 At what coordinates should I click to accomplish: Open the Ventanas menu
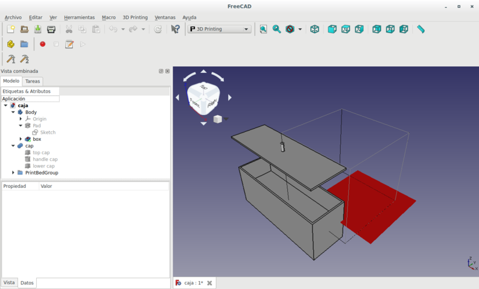pos(165,17)
